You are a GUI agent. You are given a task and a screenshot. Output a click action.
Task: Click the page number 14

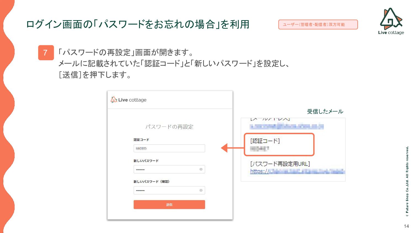[406, 226]
